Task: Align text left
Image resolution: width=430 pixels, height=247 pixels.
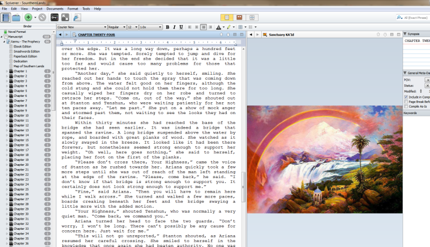Action: point(190,27)
